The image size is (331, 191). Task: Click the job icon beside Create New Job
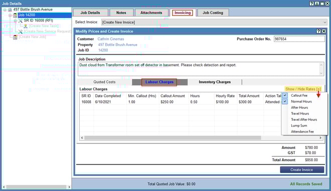coord(15,37)
